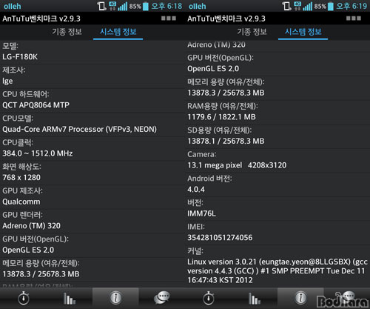370x309 pixels.
Task: Select 시스템 정보 tab on left screen
Action: 118,32
